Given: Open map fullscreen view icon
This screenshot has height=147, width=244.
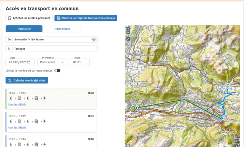Looking at the screenshot, I should pyautogui.click(x=128, y=39).
